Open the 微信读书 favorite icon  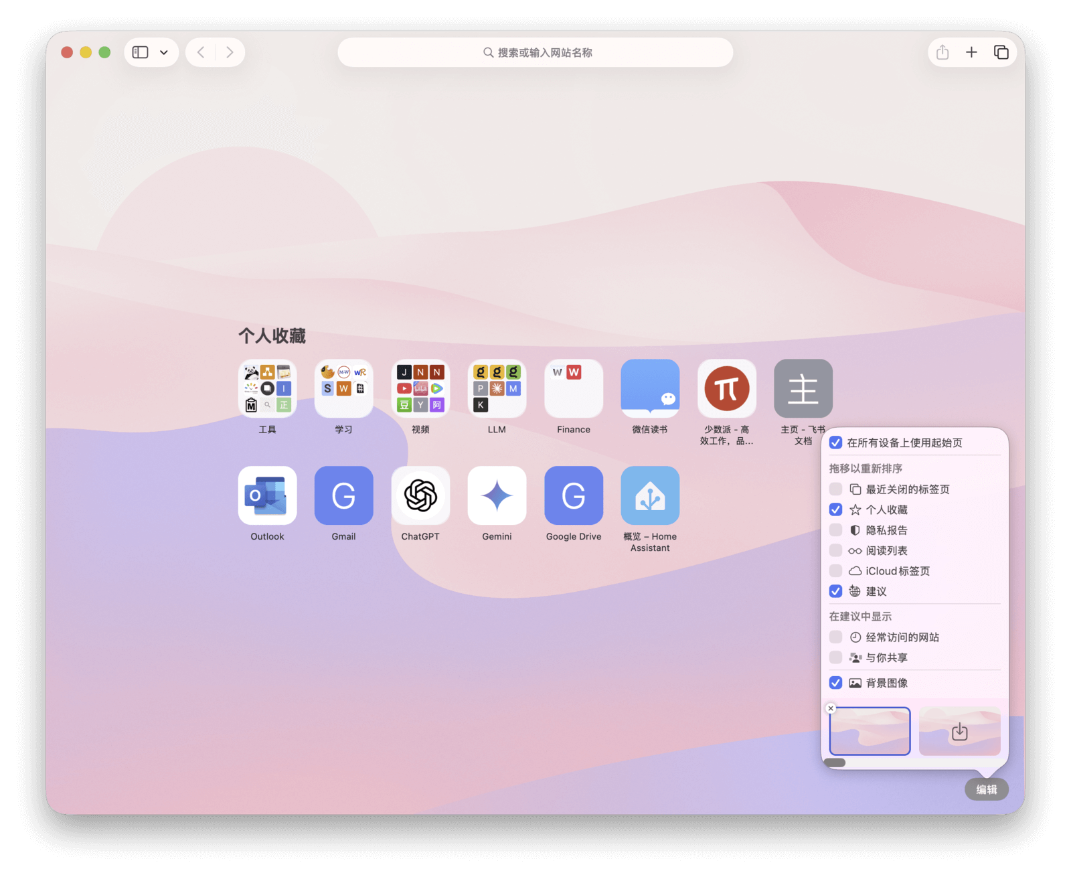point(650,388)
